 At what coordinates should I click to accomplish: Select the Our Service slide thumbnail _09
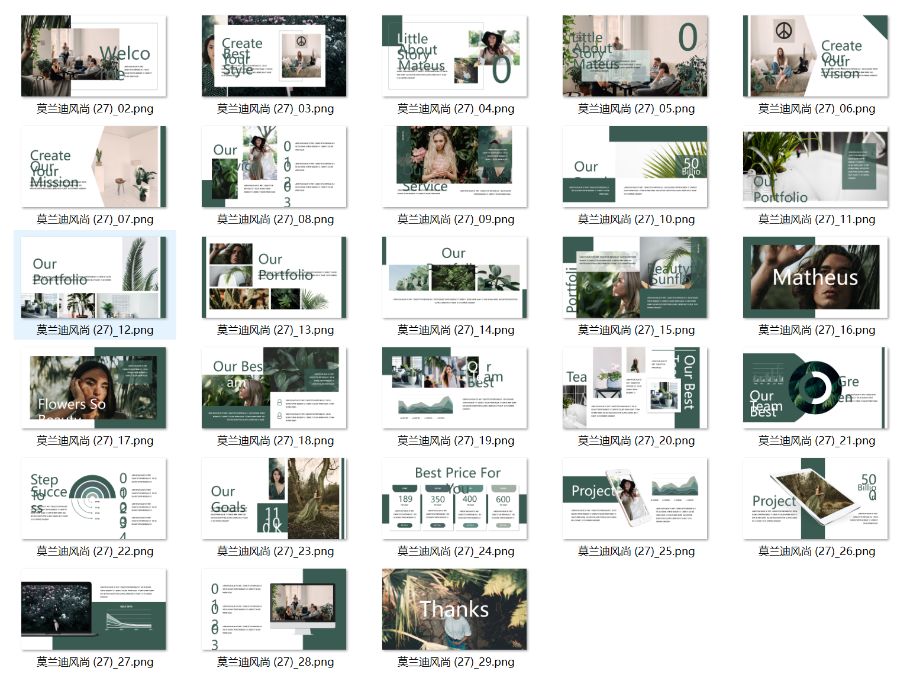(x=454, y=167)
